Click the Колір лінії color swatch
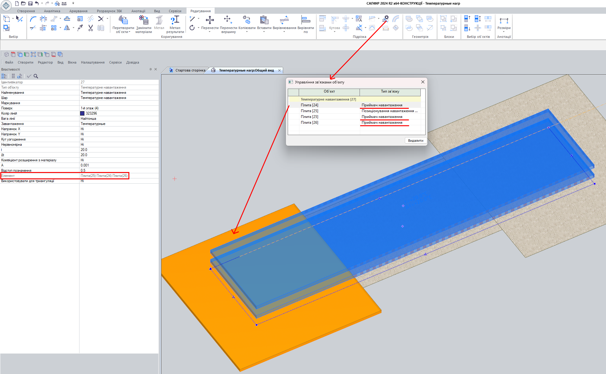Image resolution: width=606 pixels, height=374 pixels. [x=82, y=113]
